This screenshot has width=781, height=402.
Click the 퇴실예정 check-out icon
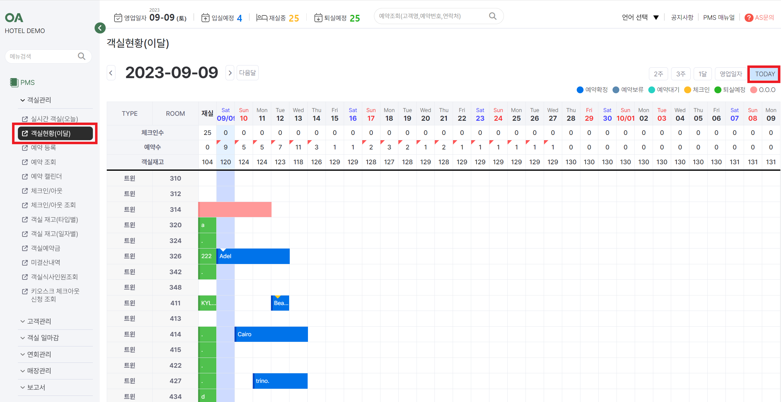318,18
